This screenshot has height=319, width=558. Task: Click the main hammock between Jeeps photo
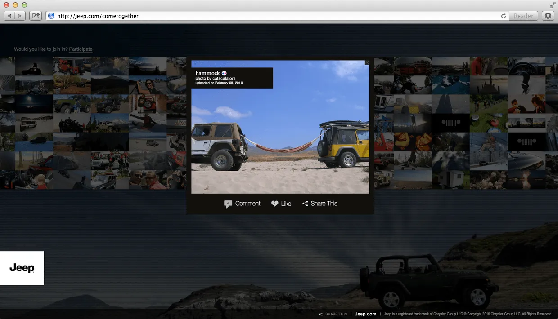pos(280,127)
